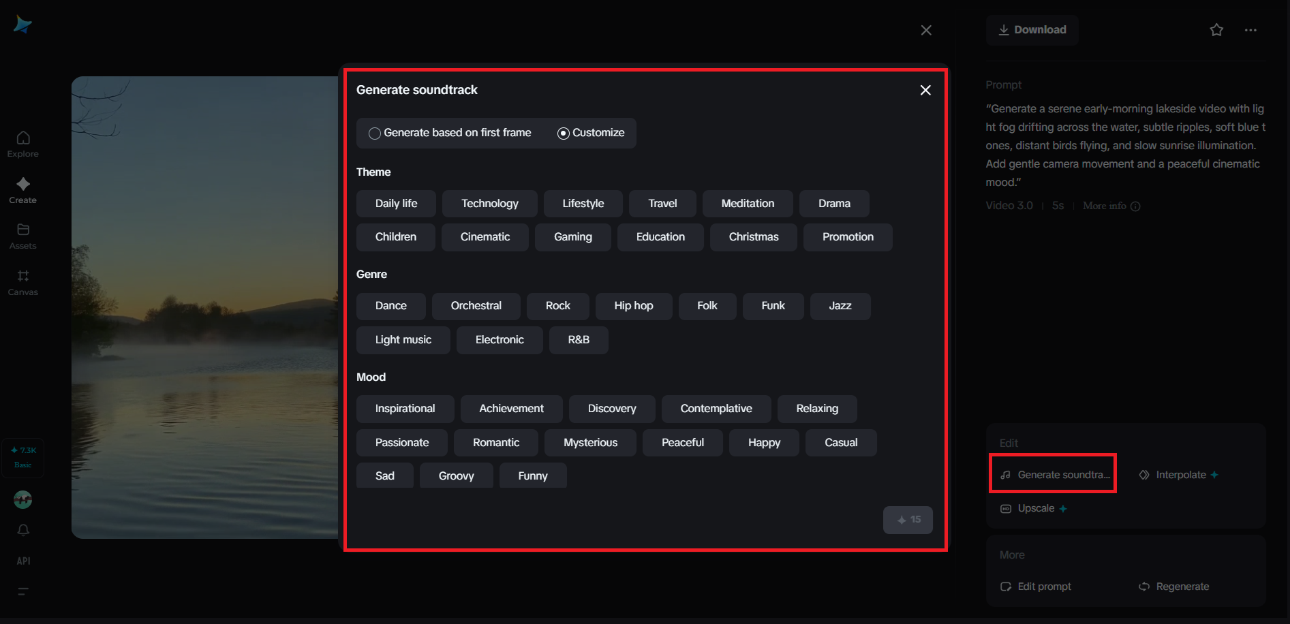Select Generate based on first frame
Viewport: 1290px width, 624px height.
[x=375, y=134]
